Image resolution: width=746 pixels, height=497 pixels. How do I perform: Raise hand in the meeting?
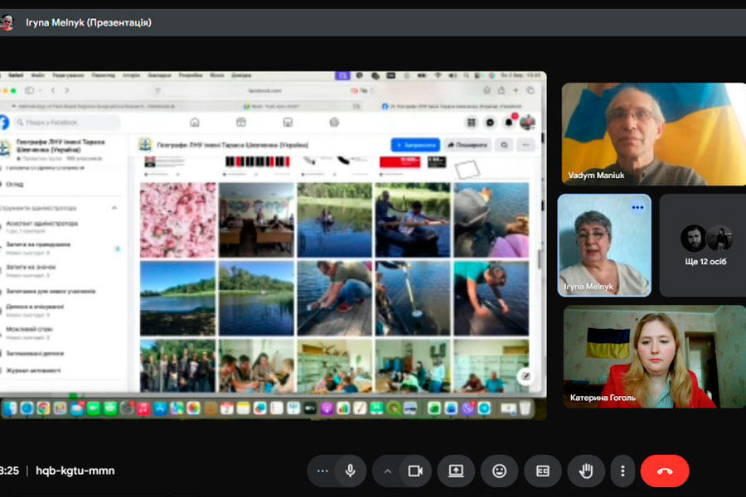point(586,470)
